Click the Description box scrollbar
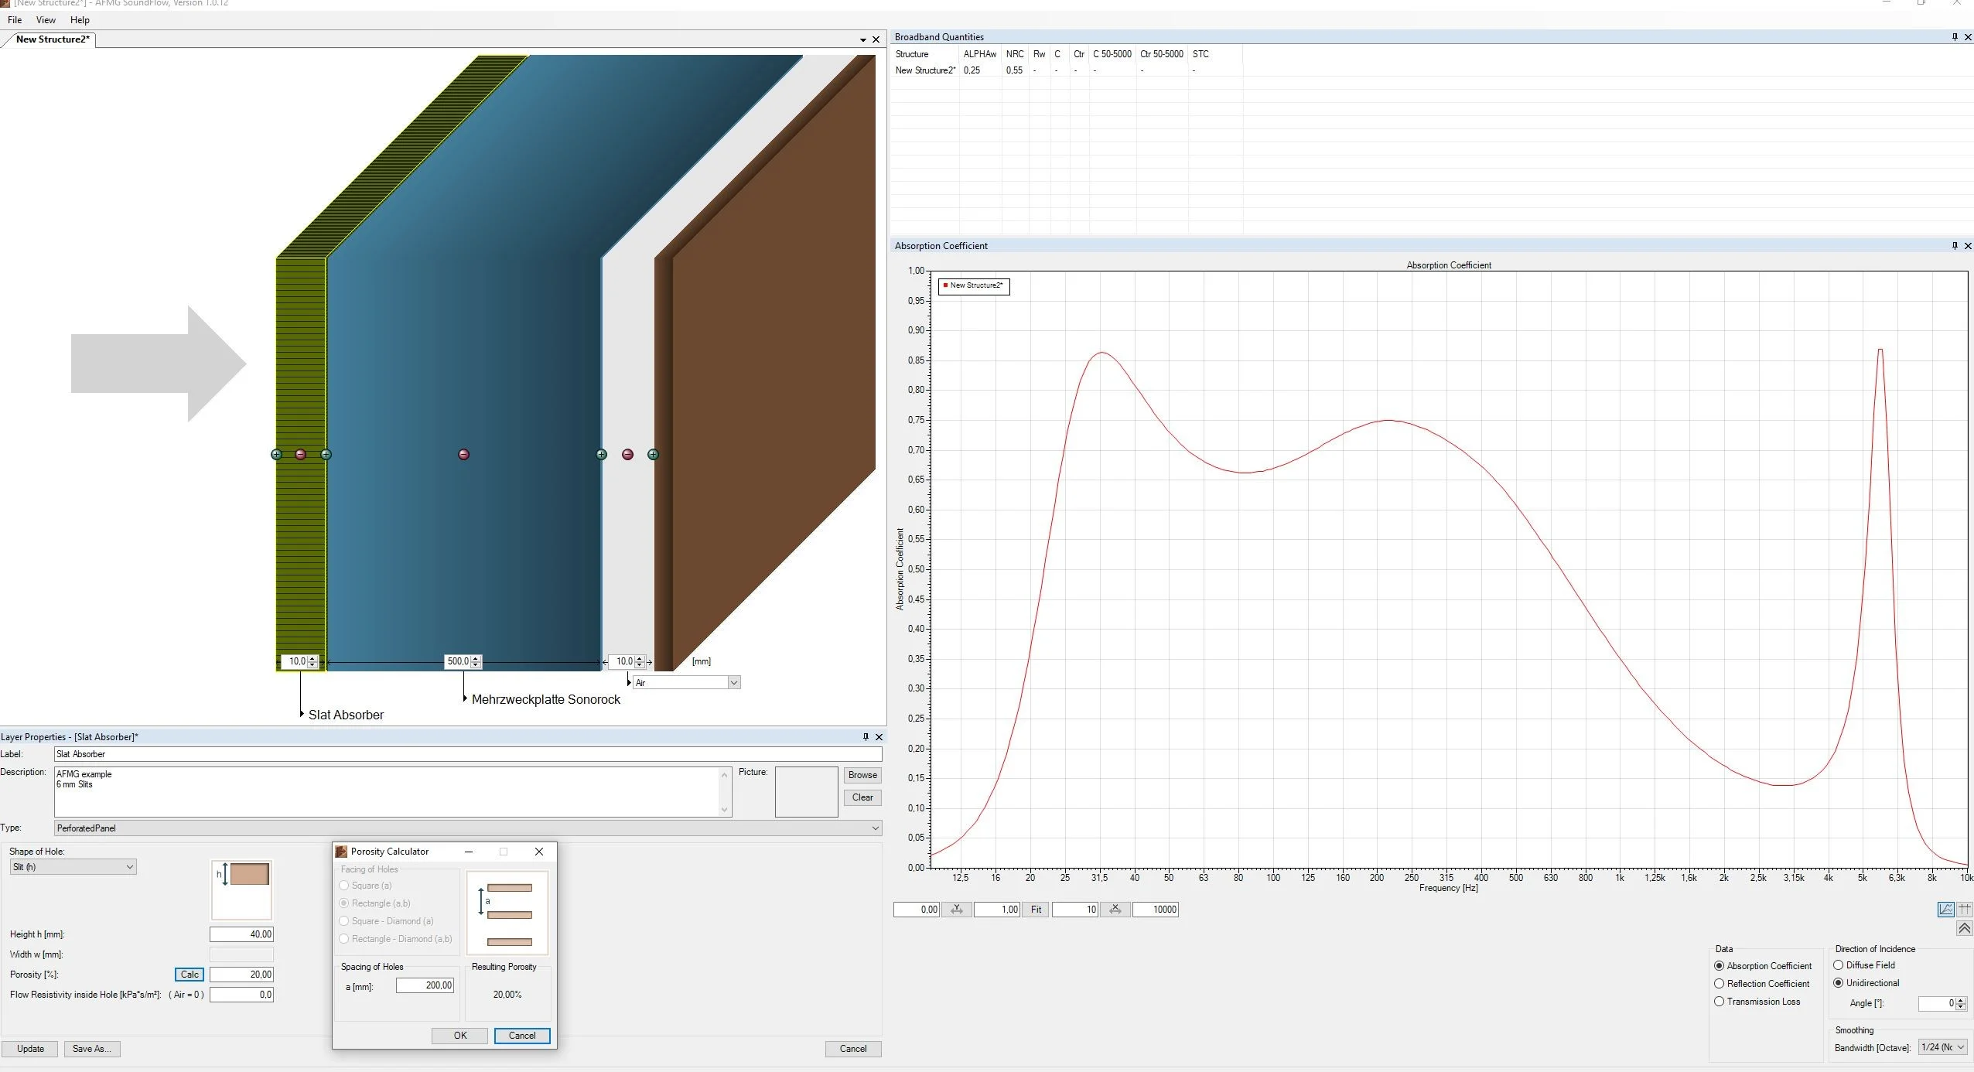1974x1072 pixels. [724, 792]
